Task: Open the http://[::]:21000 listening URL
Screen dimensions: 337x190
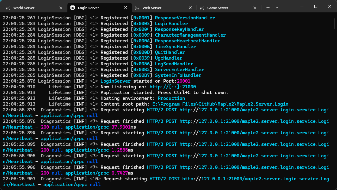Action: 173,87
